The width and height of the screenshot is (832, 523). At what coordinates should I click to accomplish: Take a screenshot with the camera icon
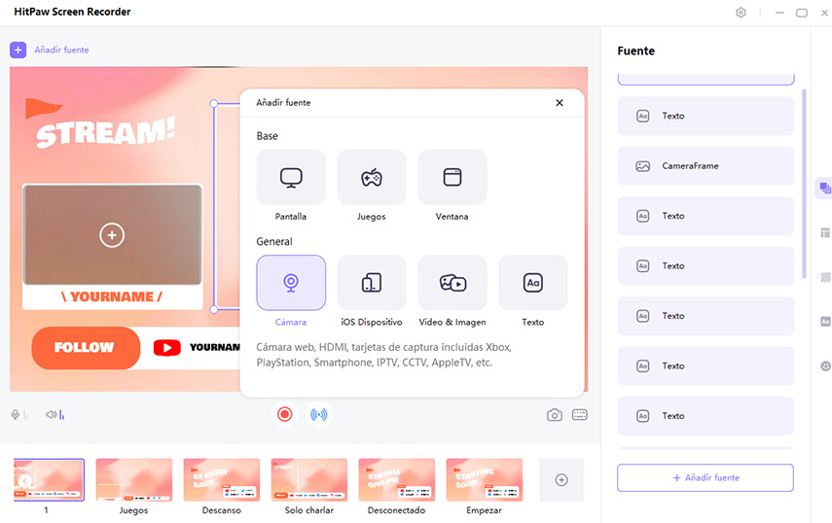pyautogui.click(x=555, y=415)
